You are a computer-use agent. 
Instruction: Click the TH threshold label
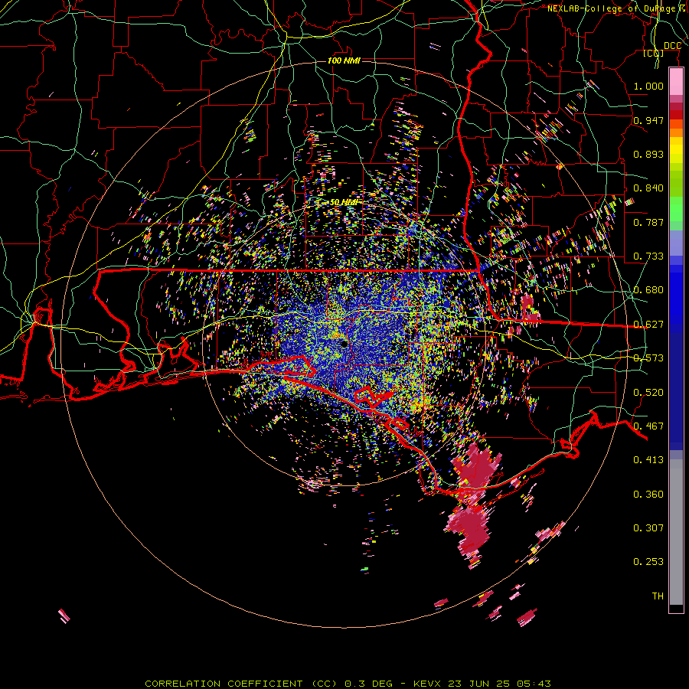tap(658, 596)
